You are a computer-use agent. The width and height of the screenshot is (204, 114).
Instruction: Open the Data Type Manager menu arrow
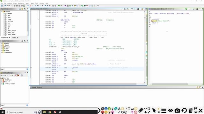pos(25,73)
